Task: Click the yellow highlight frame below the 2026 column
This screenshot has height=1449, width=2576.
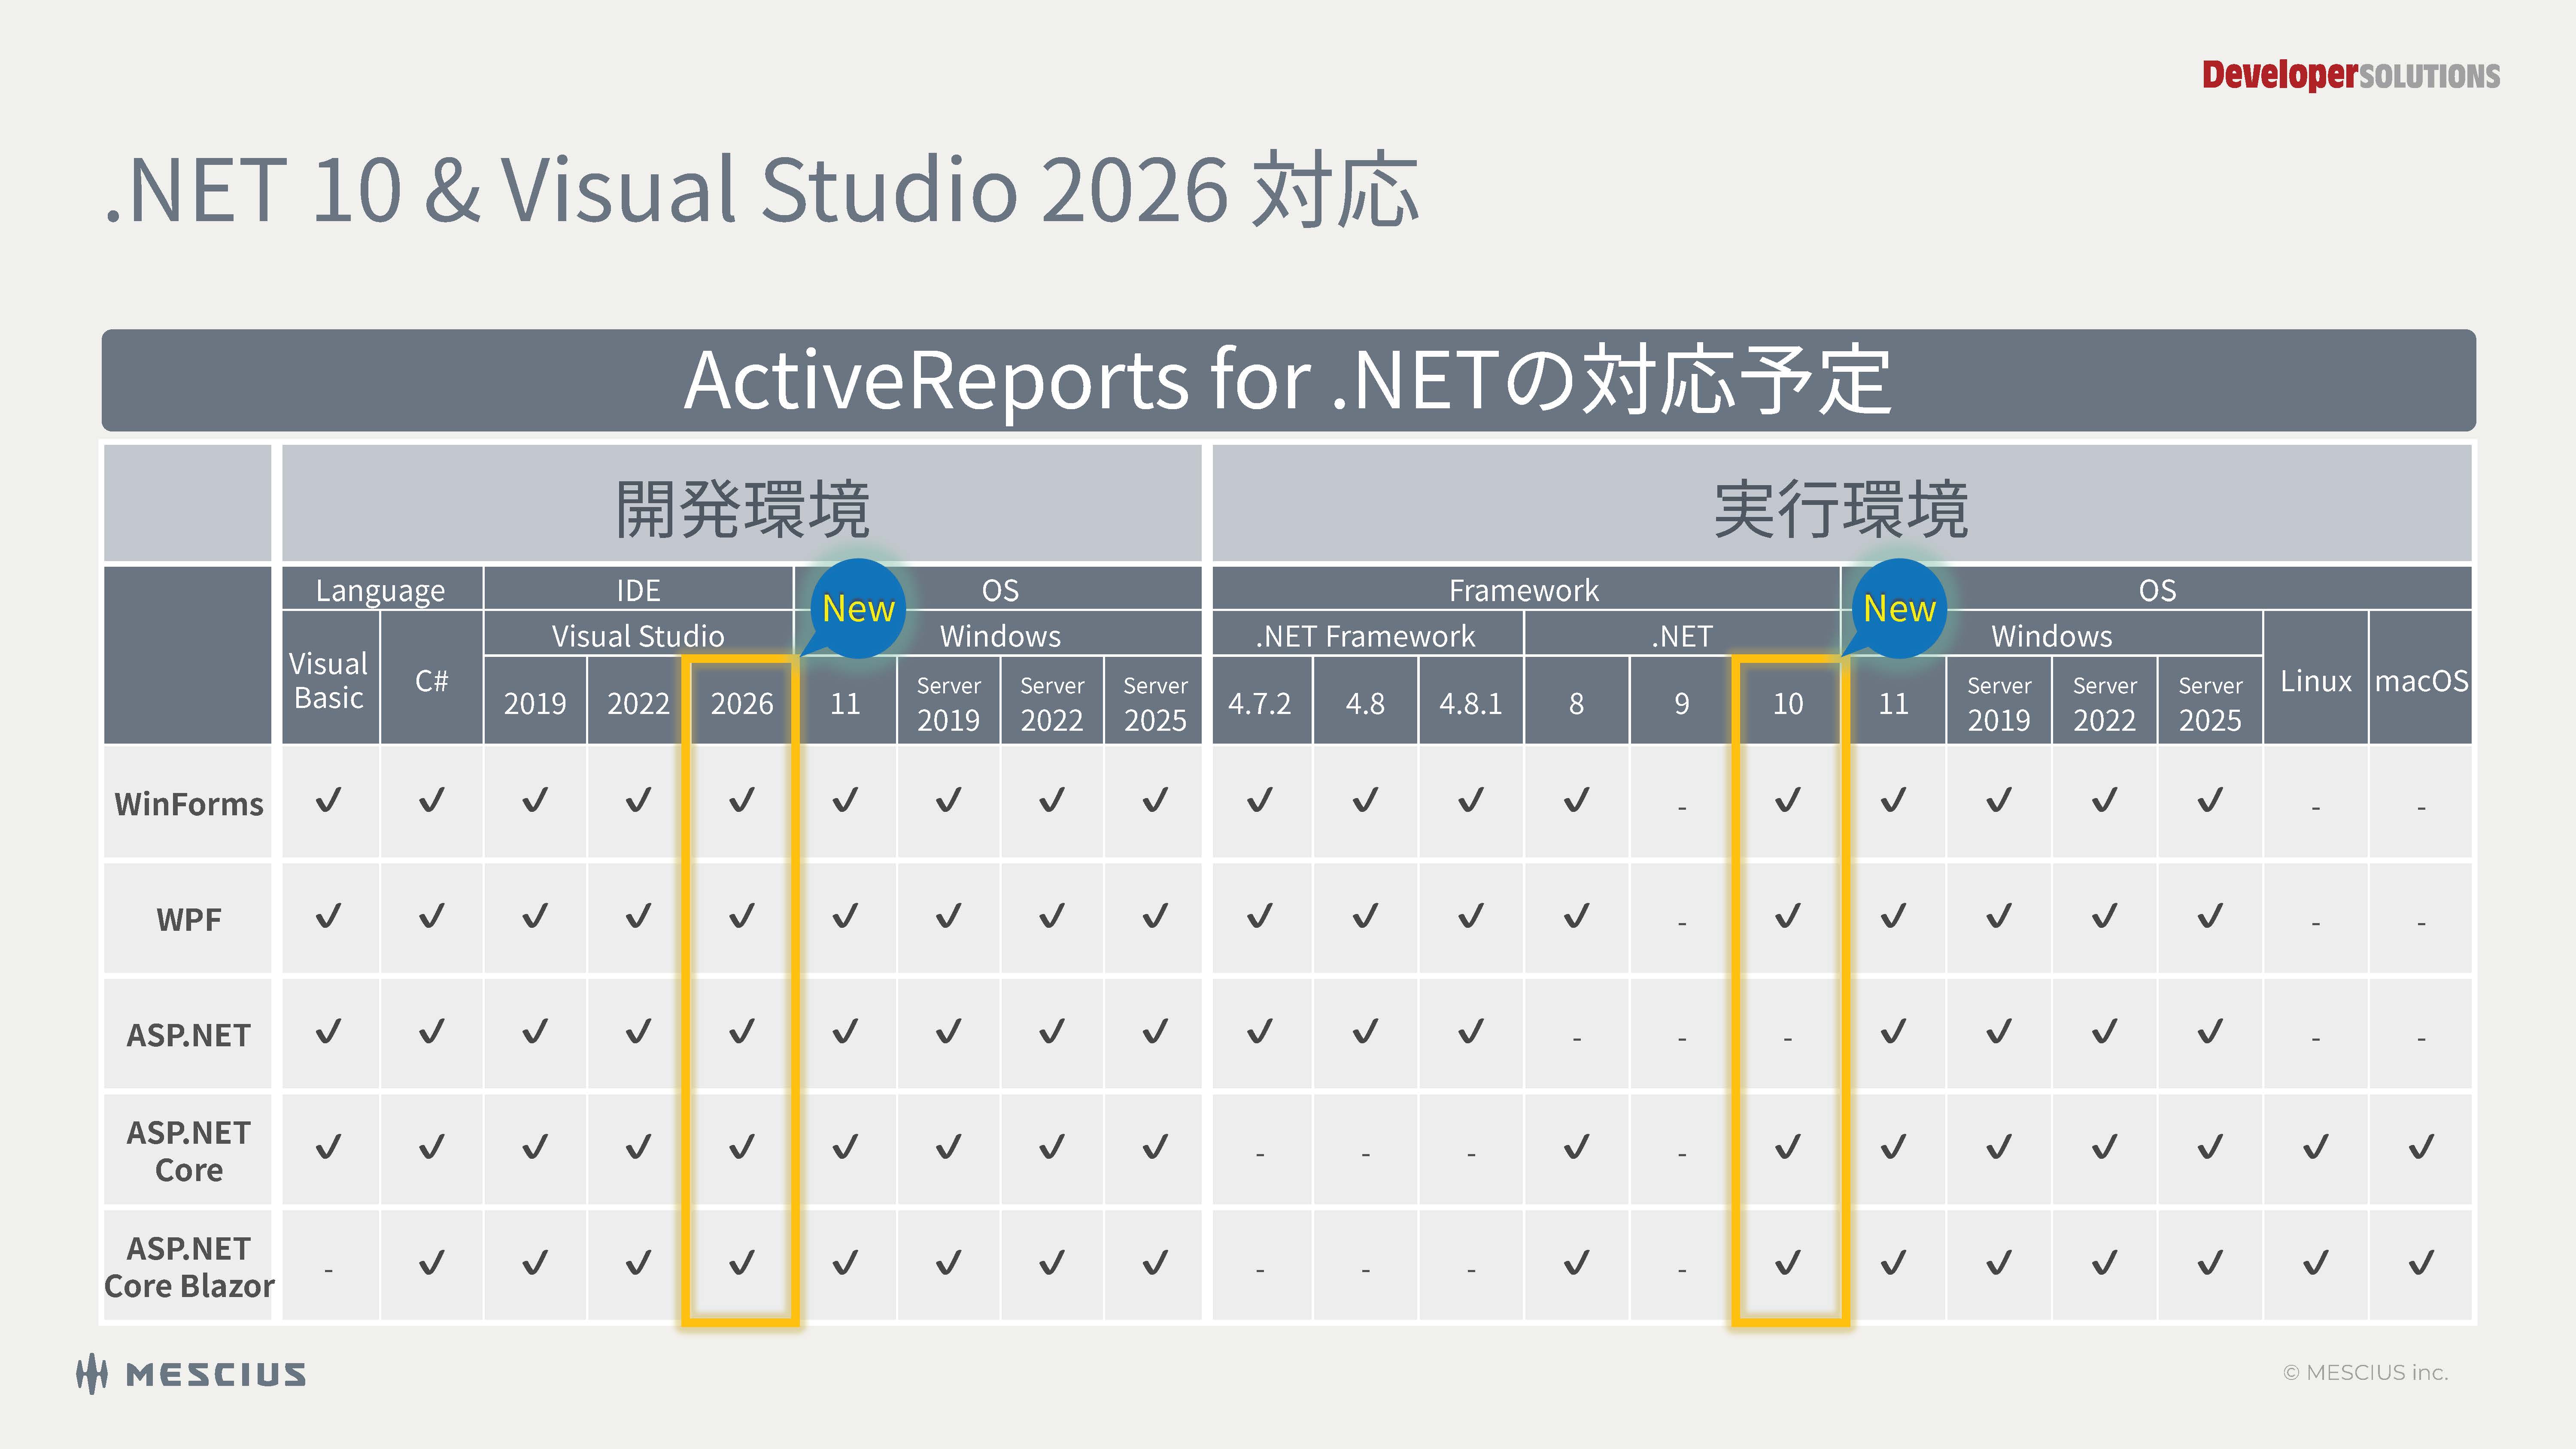Action: pos(741,1322)
